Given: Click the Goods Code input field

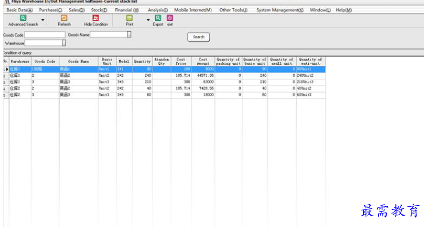Looking at the screenshot, I should 45,35.
